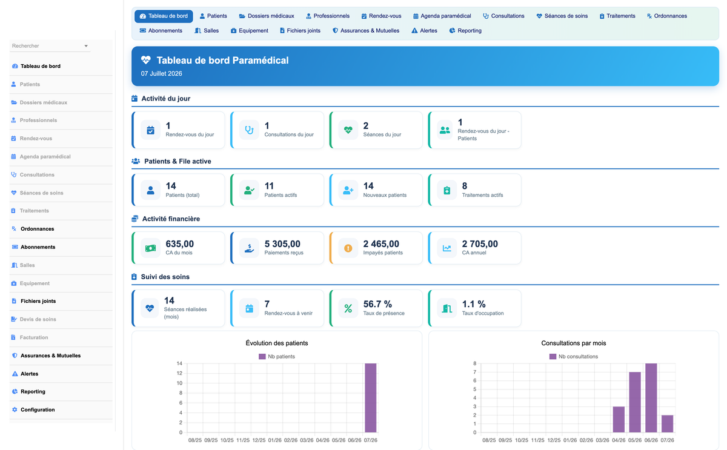Click the 2 465,00 Impayés patients value
The image size is (727, 450).
coord(381,244)
